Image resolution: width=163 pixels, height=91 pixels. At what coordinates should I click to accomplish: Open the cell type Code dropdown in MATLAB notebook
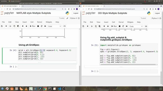click(x=55, y=26)
